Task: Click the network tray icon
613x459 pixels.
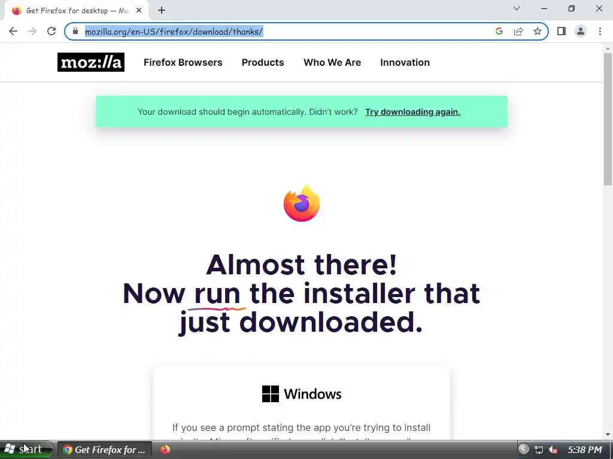Action: [539, 449]
